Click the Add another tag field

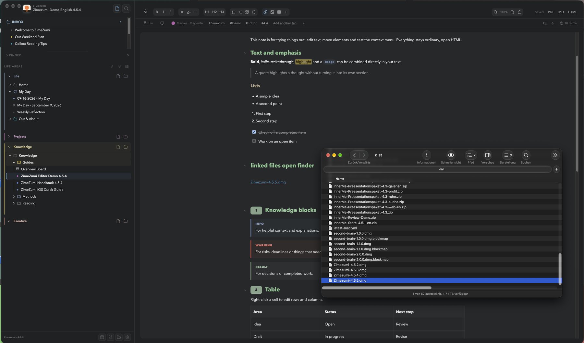pos(285,23)
